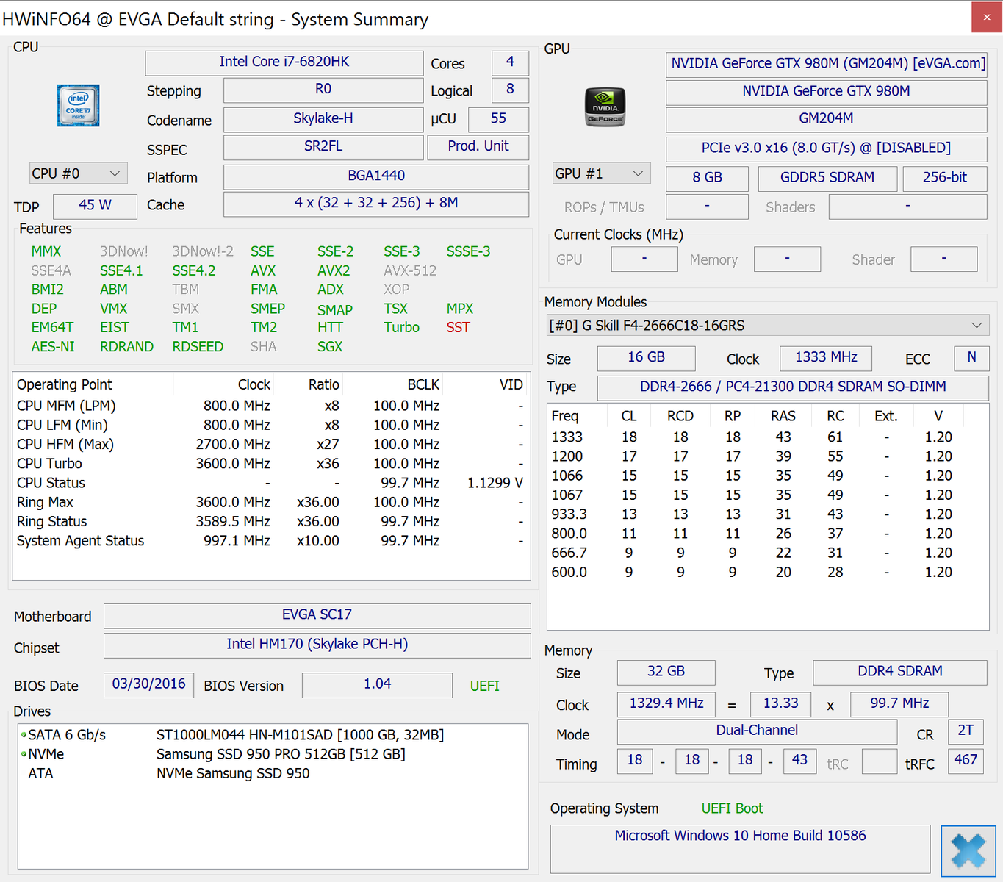Click the memory multiplier 13.33 field
The height and width of the screenshot is (882, 1003).
(781, 704)
